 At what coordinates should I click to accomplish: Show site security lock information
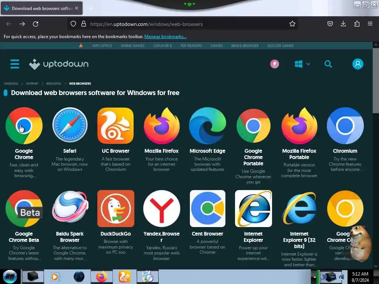click(84, 24)
